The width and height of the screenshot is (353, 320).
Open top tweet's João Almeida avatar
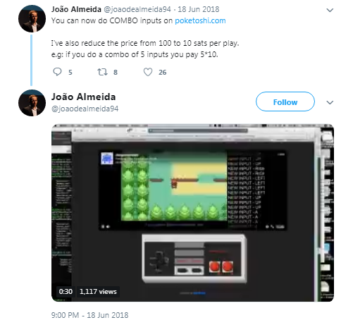(x=32, y=18)
